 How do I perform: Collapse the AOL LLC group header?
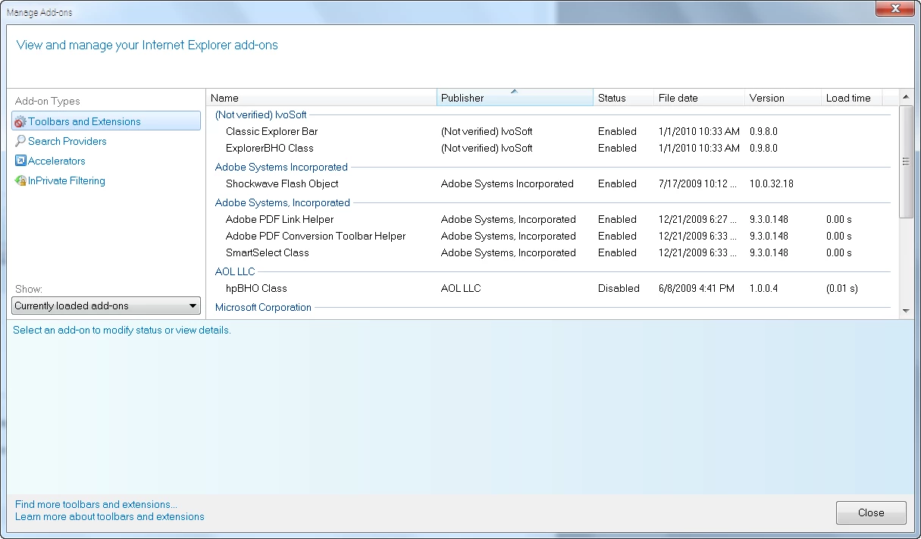pyautogui.click(x=235, y=271)
